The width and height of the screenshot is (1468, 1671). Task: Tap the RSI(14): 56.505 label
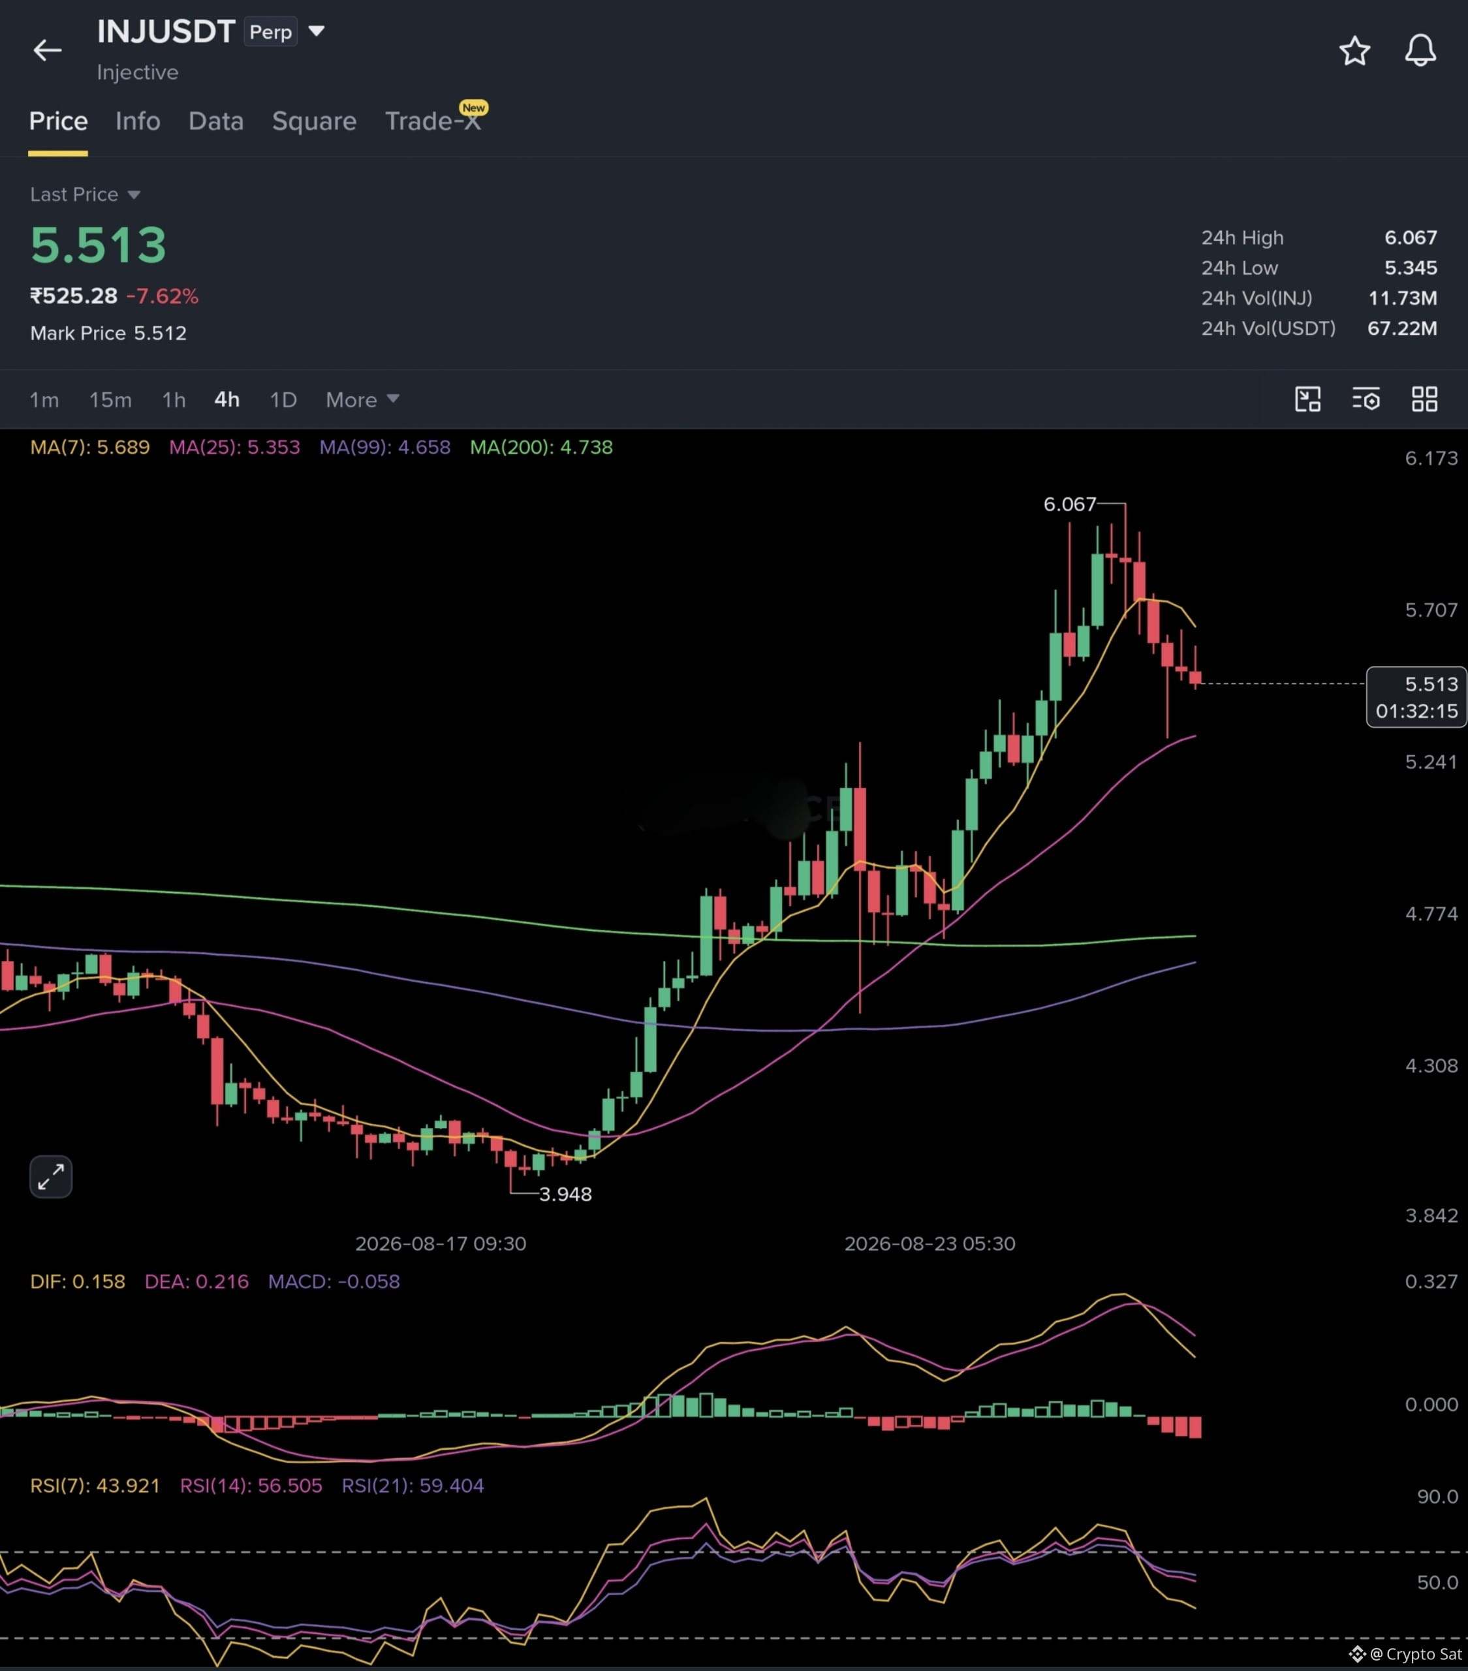tap(251, 1486)
